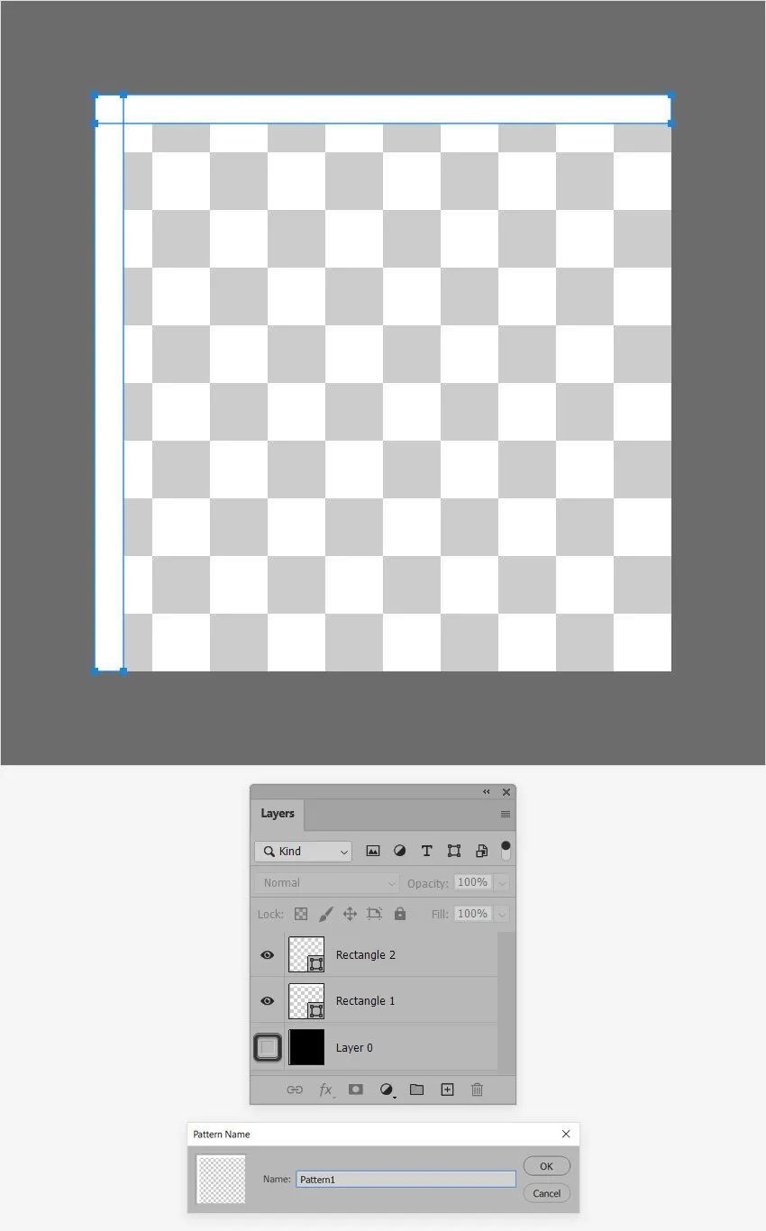Click the pattern preview thumbnail
Image resolution: width=766 pixels, height=1231 pixels.
221,1180
